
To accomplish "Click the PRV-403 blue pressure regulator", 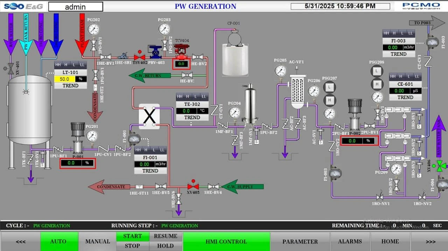I will (156, 53).
